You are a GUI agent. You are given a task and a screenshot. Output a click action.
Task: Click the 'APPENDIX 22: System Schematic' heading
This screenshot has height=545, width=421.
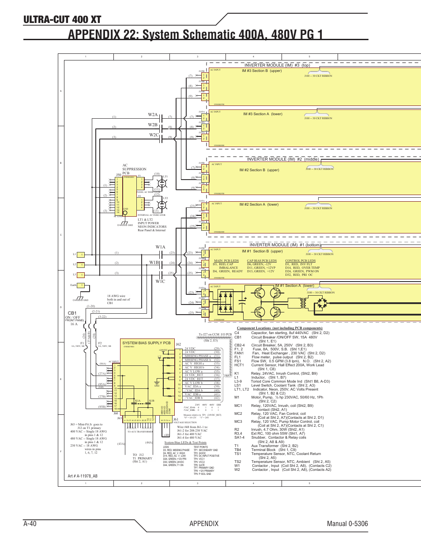[195, 34]
